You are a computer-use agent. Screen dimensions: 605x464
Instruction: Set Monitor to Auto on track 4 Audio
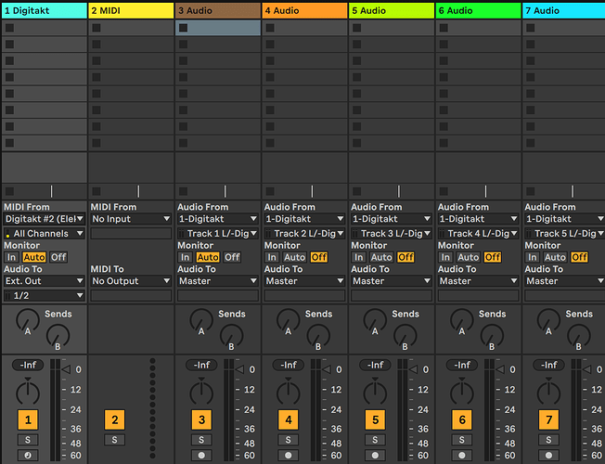pos(295,257)
